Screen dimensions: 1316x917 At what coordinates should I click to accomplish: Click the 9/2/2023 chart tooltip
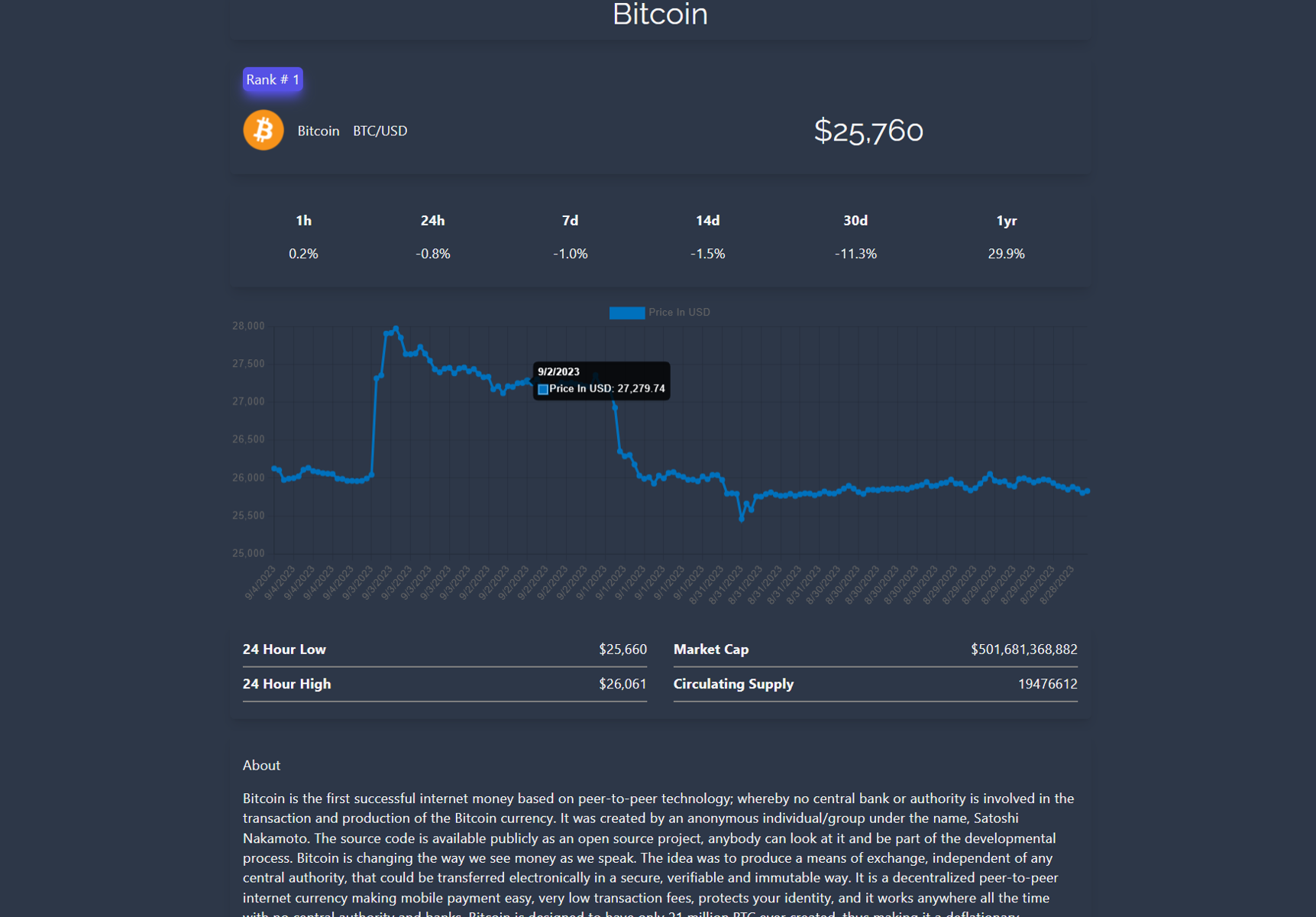pyautogui.click(x=601, y=381)
